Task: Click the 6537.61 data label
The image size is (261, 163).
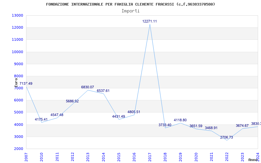Action: point(103,91)
